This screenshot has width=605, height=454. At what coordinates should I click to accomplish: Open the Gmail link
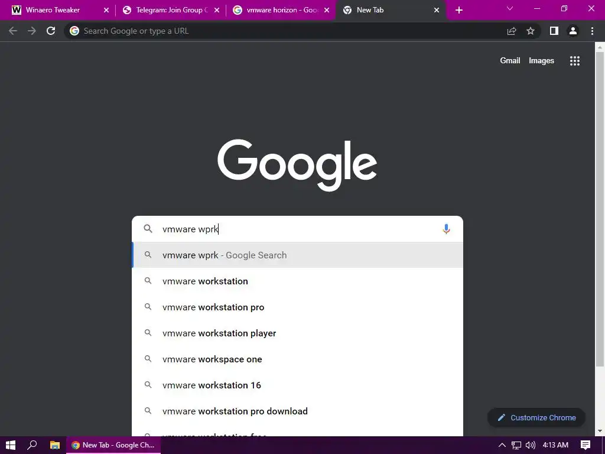click(510, 61)
